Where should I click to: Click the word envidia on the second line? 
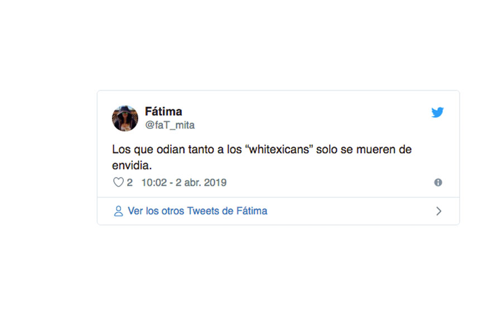pyautogui.click(x=132, y=166)
